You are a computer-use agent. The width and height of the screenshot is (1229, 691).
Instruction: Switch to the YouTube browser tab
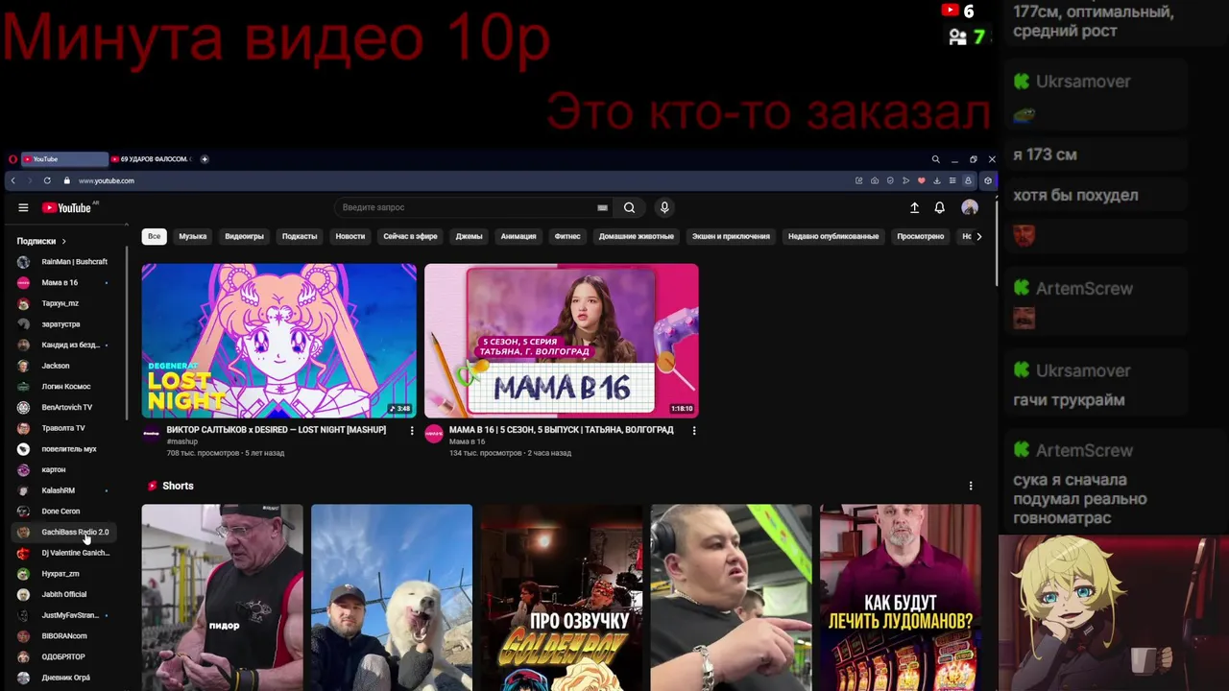[65, 159]
